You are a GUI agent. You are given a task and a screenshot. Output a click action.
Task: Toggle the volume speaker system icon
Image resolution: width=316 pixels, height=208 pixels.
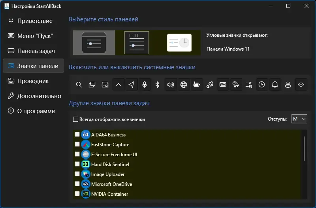coord(171,85)
